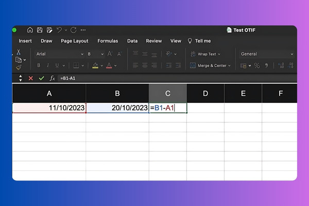
Task: Decrease the decimal places
Action: (290, 65)
